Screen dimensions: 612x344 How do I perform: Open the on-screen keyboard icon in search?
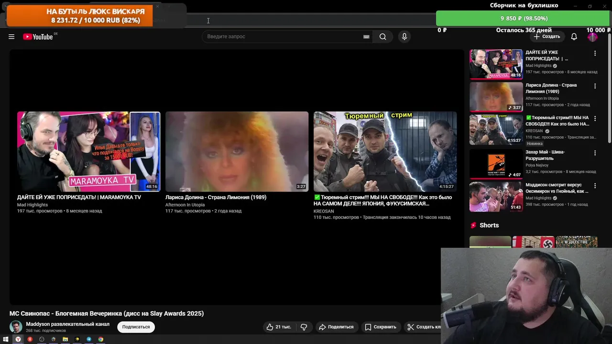[x=366, y=37]
